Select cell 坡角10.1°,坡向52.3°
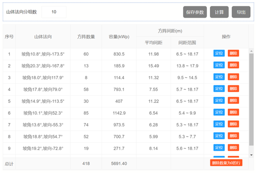This screenshot has height=174, width=257. coord(43,113)
